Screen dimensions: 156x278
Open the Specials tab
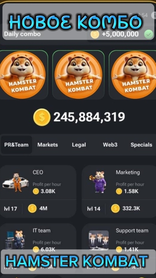click(141, 145)
